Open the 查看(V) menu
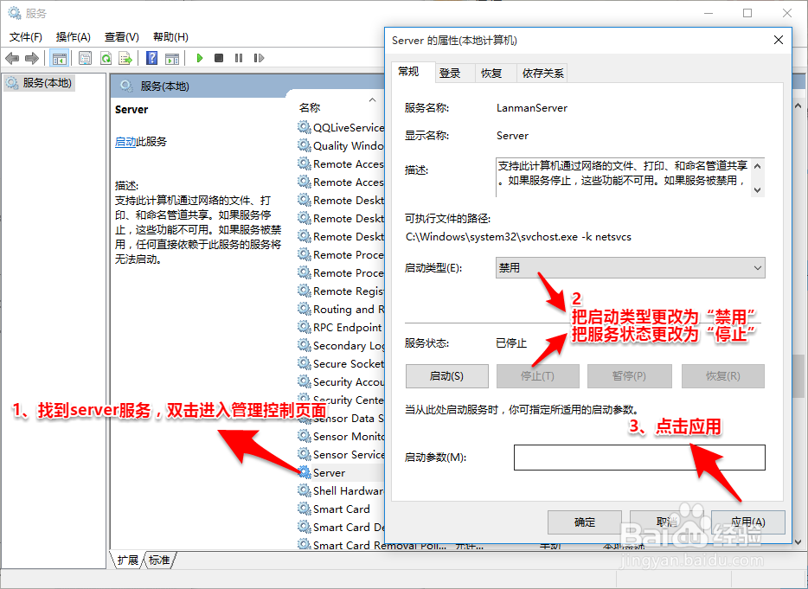The width and height of the screenshot is (808, 589). coord(121,37)
